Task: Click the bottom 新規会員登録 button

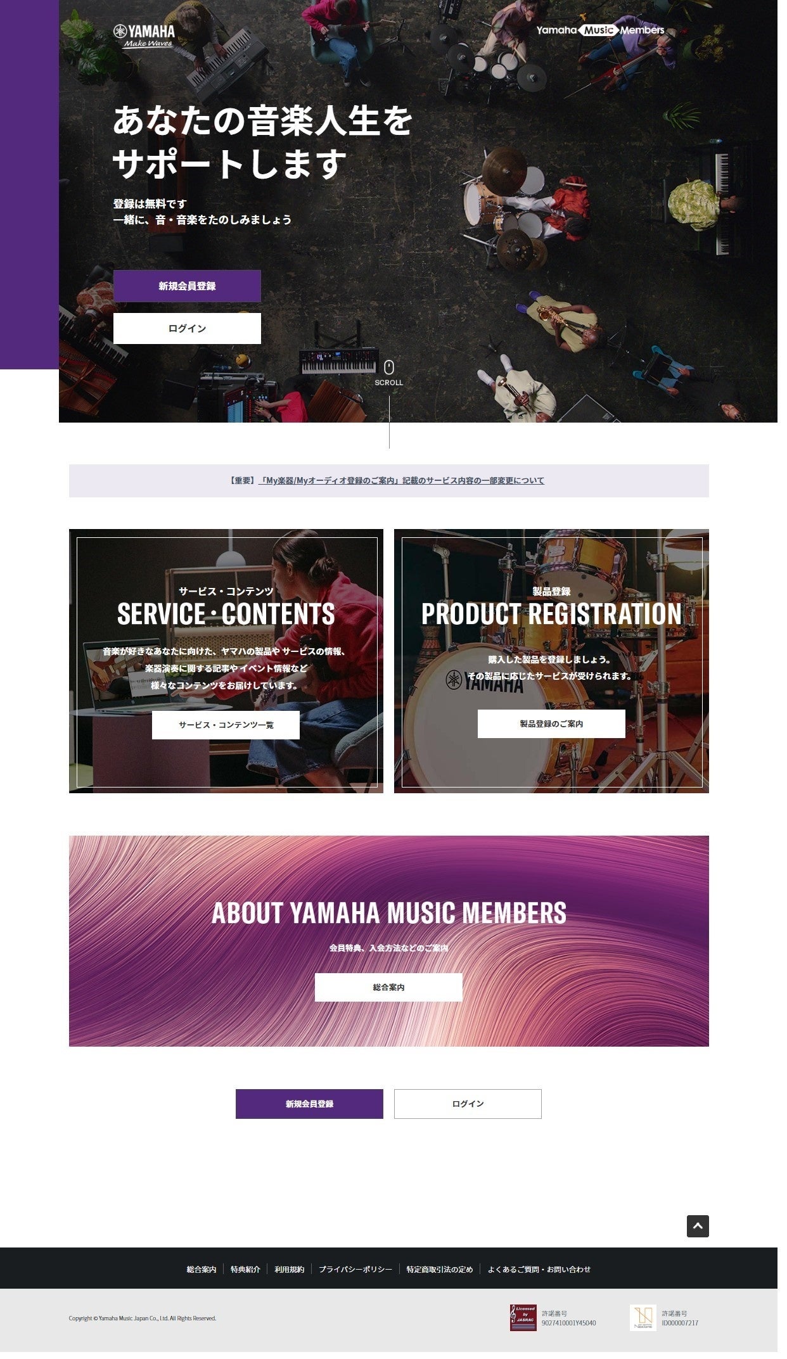Action: coord(309,1104)
